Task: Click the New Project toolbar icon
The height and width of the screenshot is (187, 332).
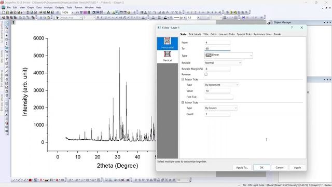Action: point(4,12)
